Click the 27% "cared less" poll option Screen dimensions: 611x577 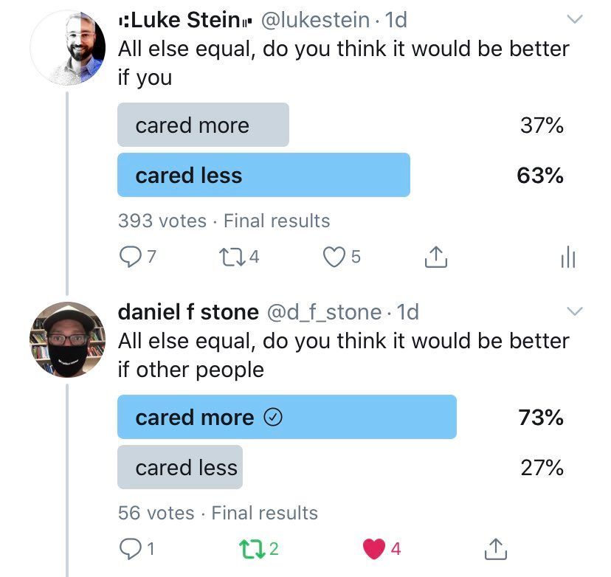click(x=180, y=467)
